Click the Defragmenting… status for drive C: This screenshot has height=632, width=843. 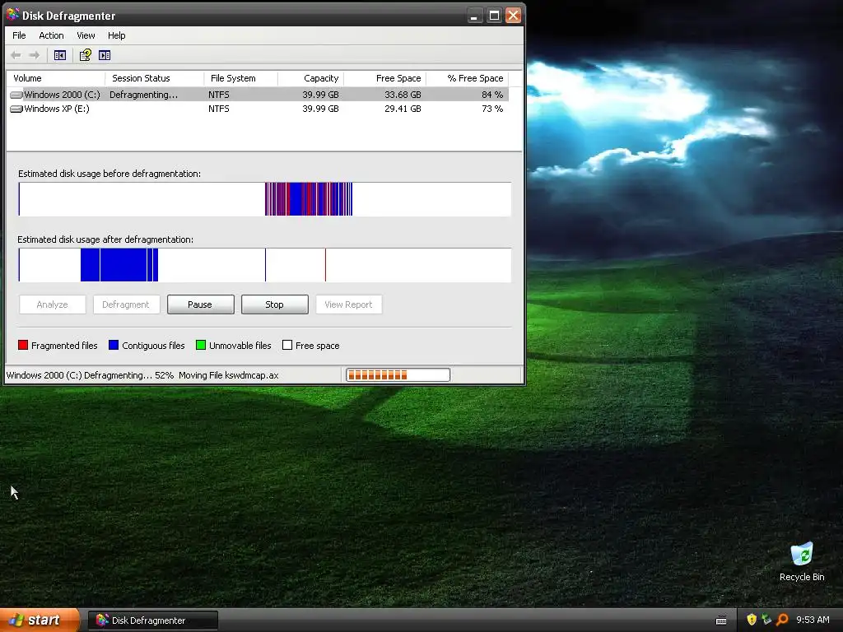coord(143,95)
